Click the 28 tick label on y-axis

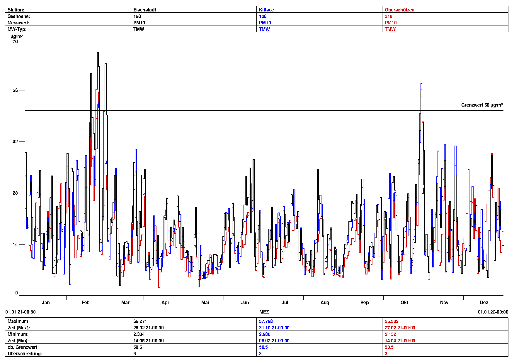click(15, 193)
